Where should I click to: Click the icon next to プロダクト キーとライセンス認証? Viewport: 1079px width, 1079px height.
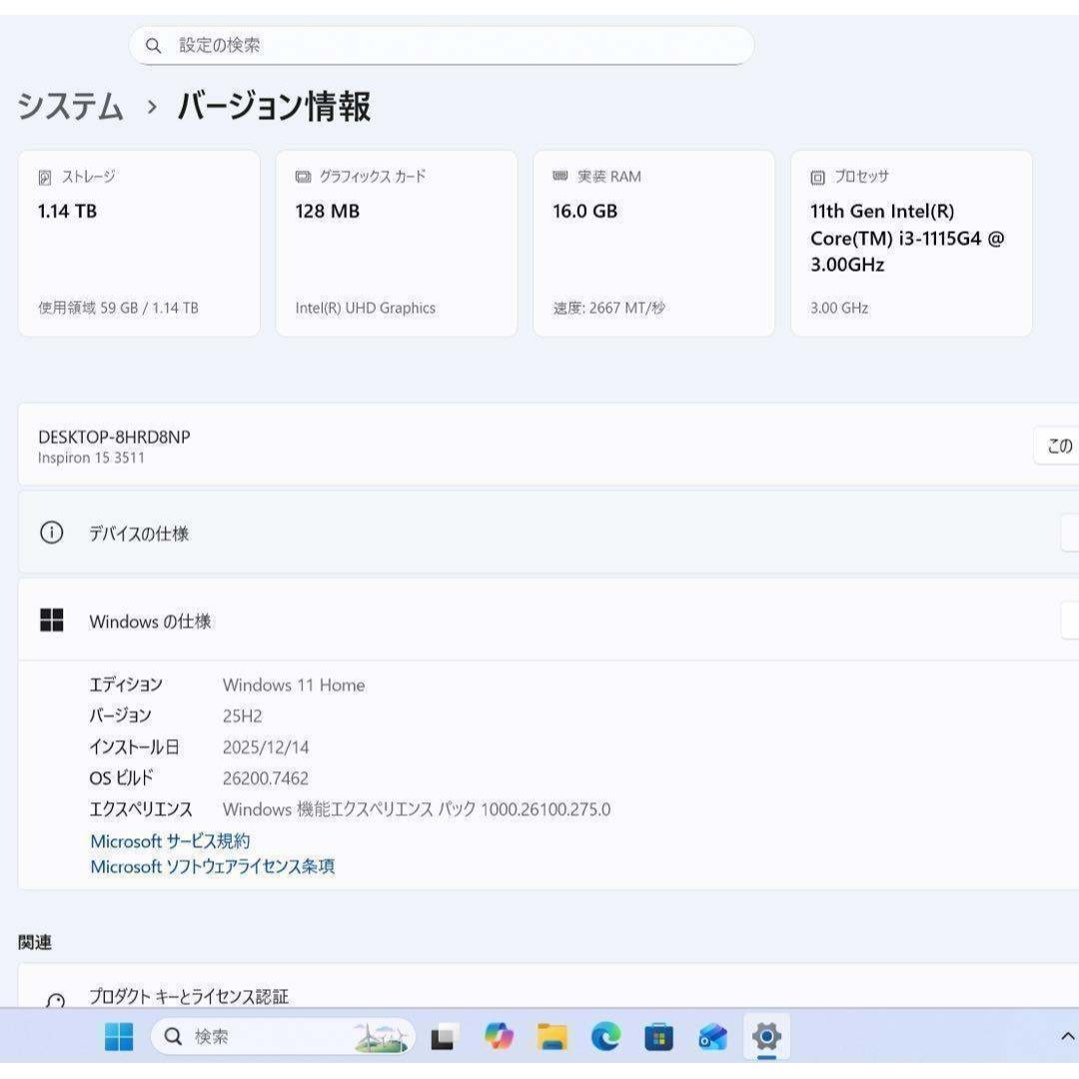tap(57, 996)
